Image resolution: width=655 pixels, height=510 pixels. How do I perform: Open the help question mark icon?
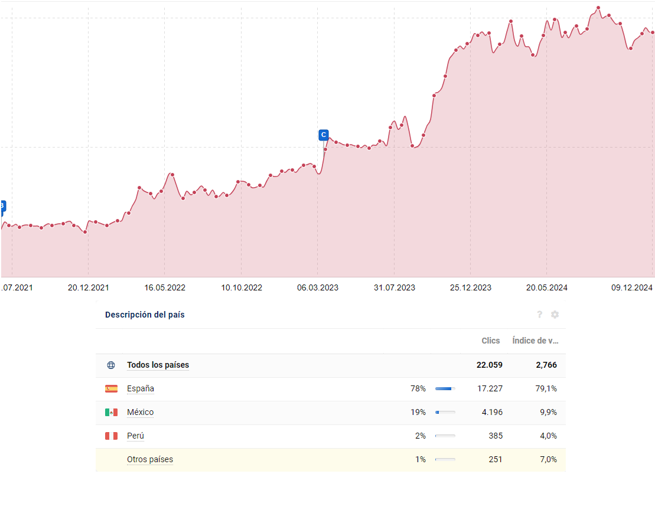point(539,315)
